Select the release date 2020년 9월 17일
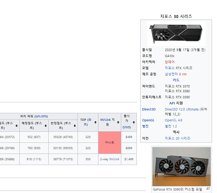 tap(177, 50)
